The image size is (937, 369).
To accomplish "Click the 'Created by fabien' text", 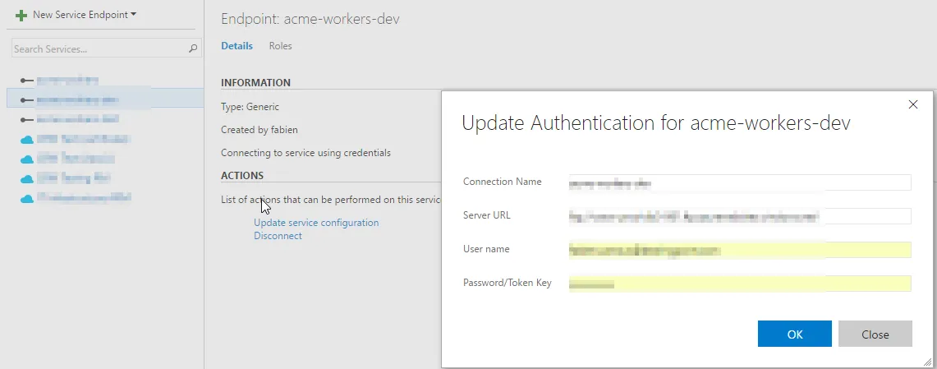I will [x=260, y=130].
